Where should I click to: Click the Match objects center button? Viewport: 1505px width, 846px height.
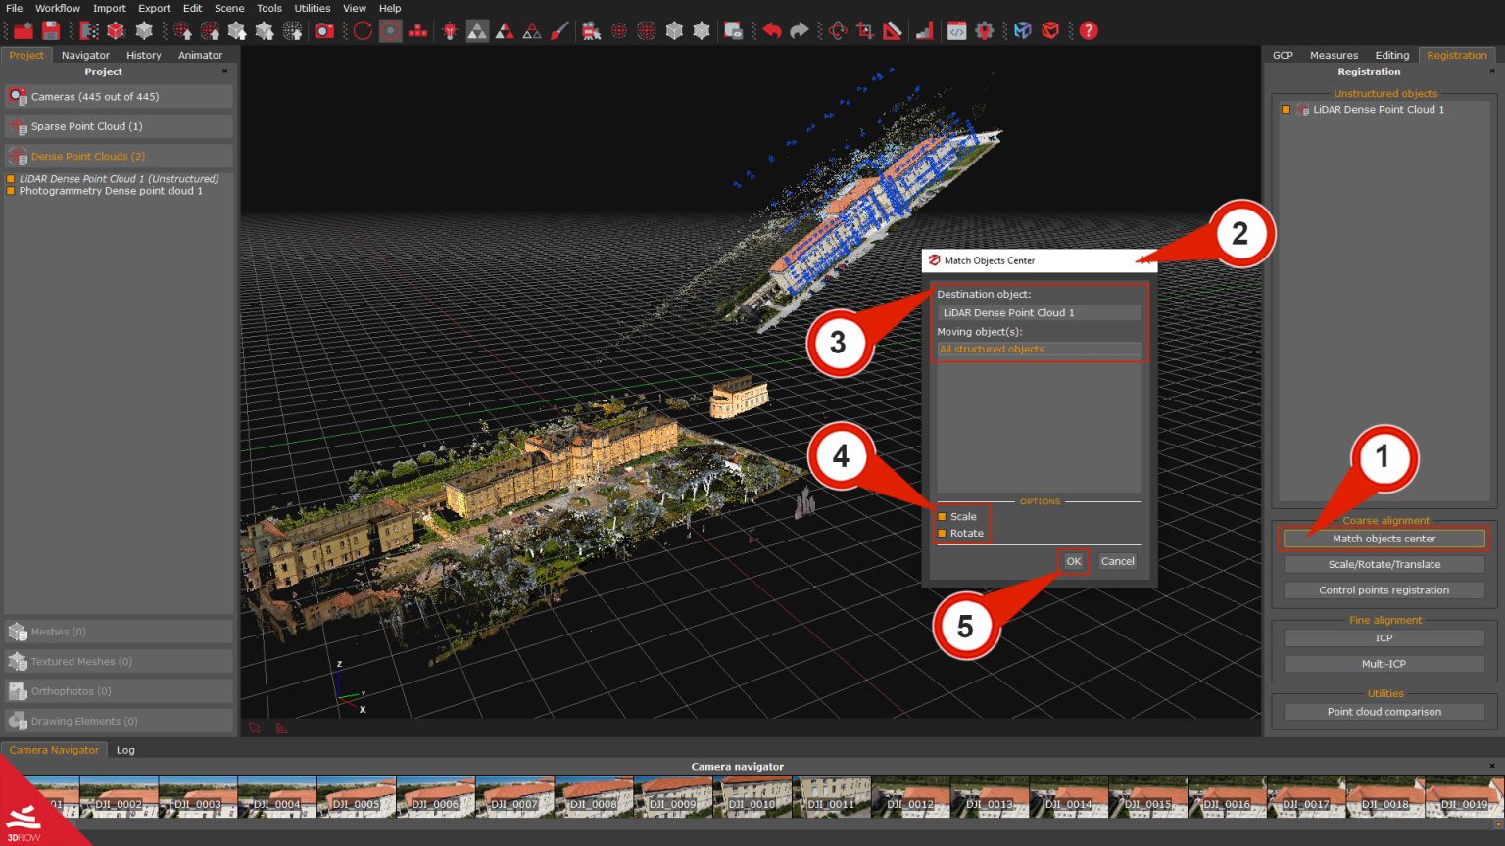(1383, 538)
